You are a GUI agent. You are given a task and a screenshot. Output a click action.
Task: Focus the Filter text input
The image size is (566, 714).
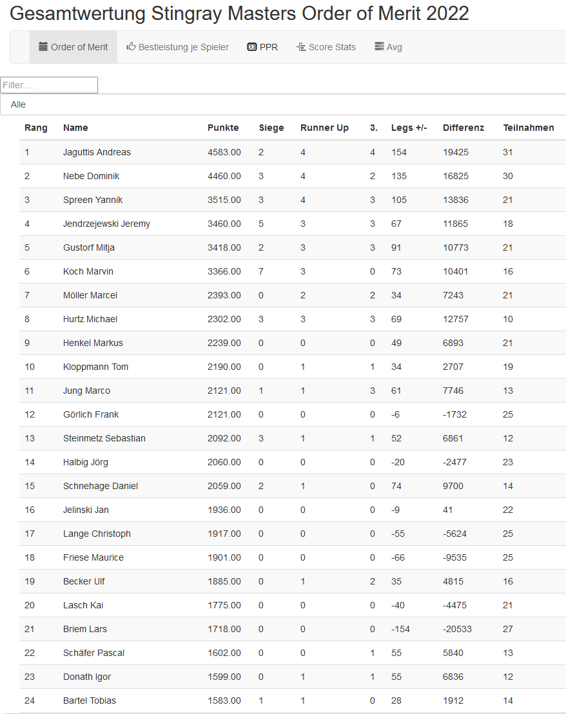(x=49, y=85)
